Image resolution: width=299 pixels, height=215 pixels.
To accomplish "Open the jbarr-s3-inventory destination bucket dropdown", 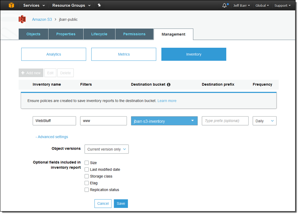I will [x=164, y=121].
